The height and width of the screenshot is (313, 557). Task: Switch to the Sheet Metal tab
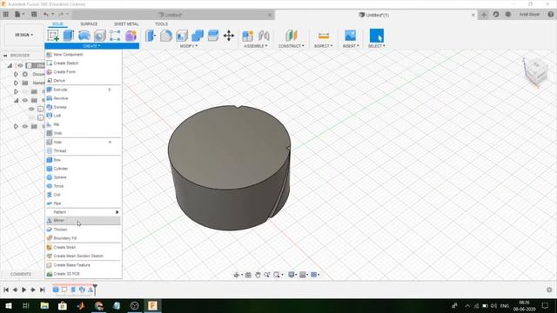[x=126, y=23]
